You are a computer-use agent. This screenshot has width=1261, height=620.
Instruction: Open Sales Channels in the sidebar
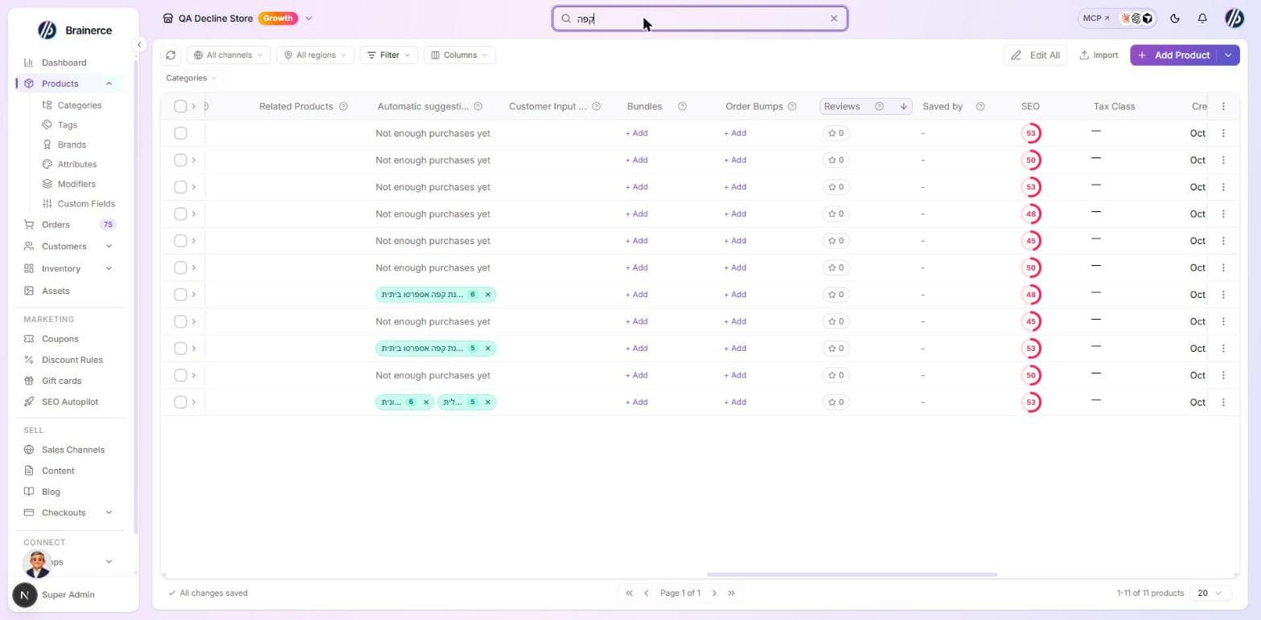73,450
